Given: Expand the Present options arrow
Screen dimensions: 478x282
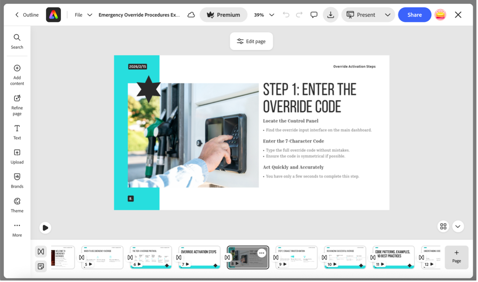Looking at the screenshot, I should coord(387,15).
